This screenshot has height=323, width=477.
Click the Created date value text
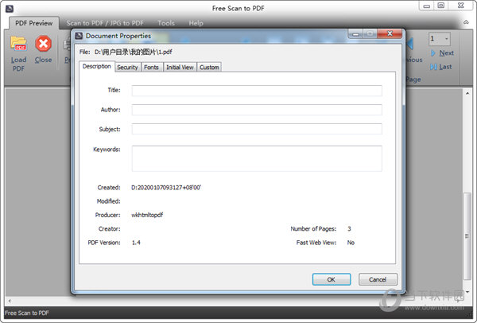166,188
